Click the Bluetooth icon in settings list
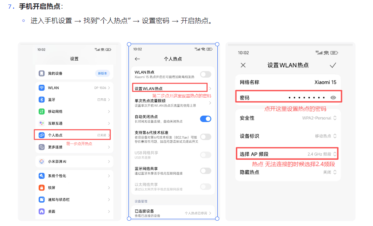 [41, 100]
